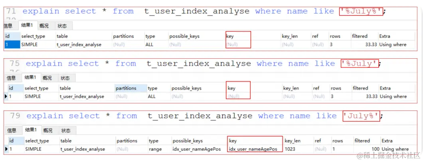
Task: Open the 信息 tab under query line 75
Action: click(x=11, y=78)
